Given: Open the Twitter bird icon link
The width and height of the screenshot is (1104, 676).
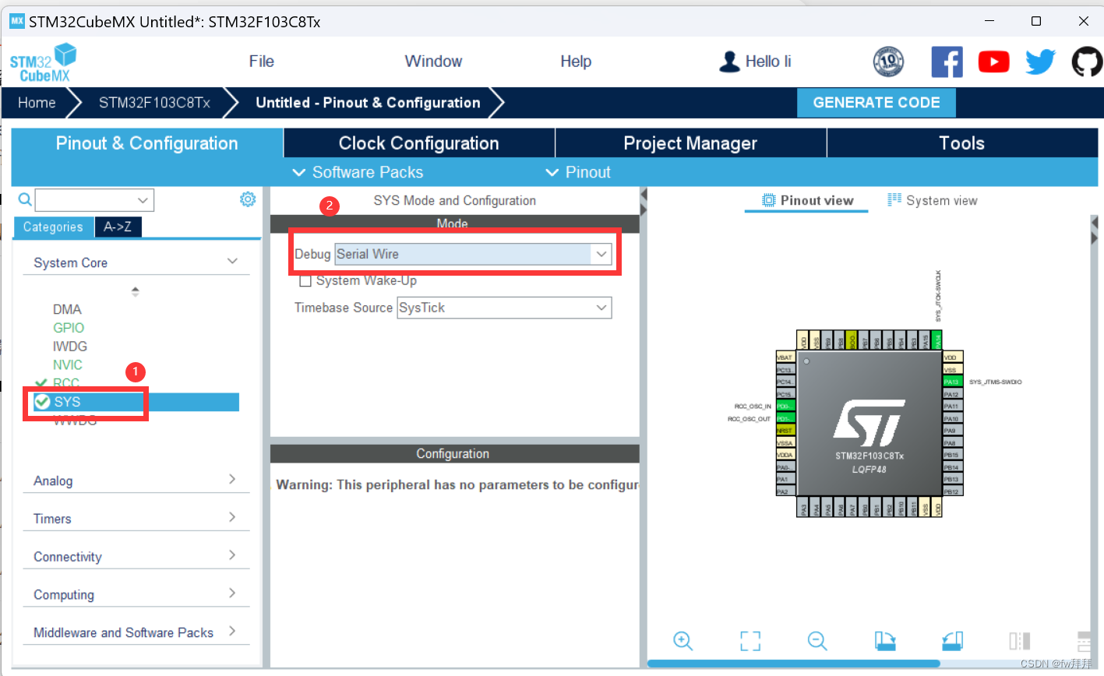Looking at the screenshot, I should tap(1040, 62).
